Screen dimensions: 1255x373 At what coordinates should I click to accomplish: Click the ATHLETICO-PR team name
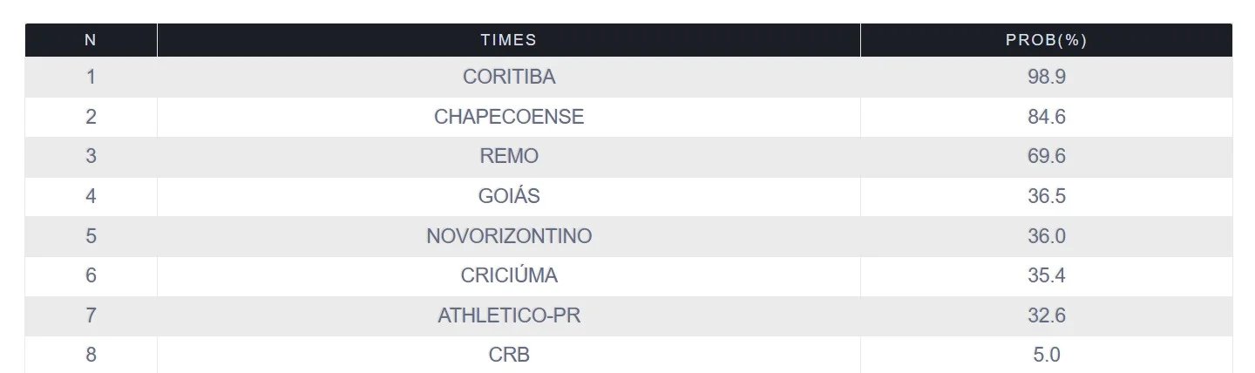[x=509, y=315]
